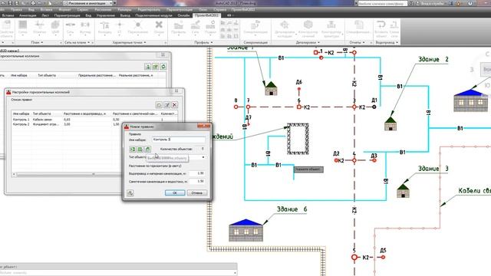Open the Тип объекта dropdown
The width and height of the screenshot is (491, 276).
click(203, 157)
